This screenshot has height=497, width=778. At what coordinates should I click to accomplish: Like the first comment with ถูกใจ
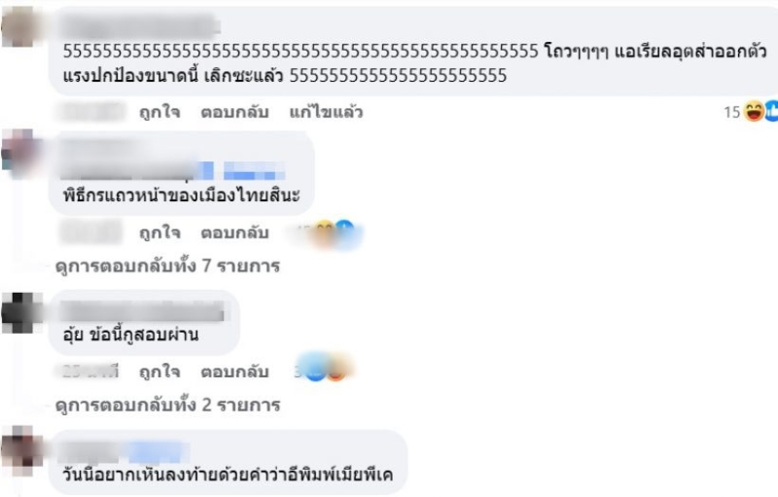[159, 113]
